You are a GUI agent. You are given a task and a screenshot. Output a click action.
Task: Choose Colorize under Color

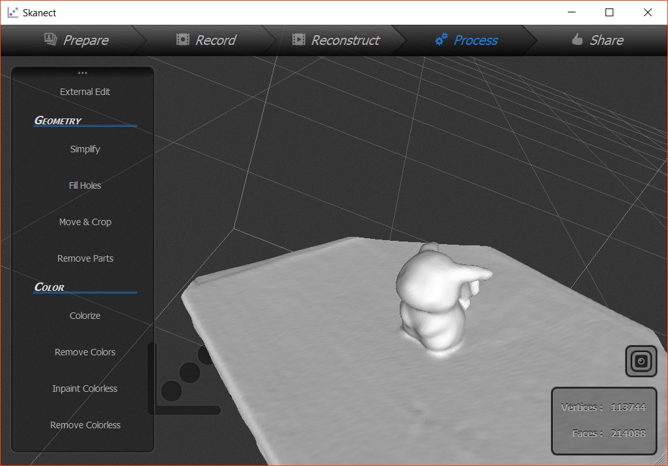click(85, 316)
